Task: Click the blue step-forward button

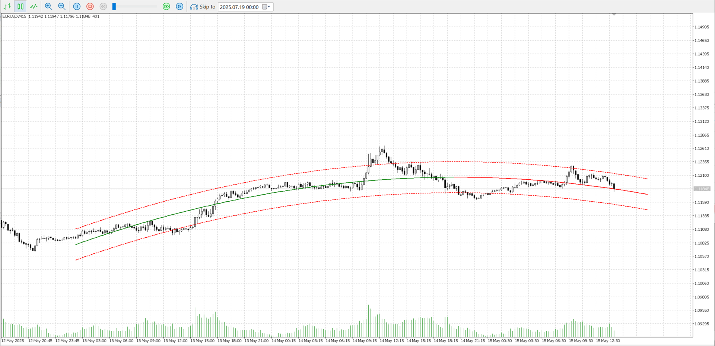Action: 179,6
